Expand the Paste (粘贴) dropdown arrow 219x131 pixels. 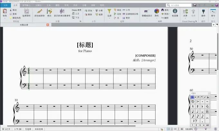[5, 18]
